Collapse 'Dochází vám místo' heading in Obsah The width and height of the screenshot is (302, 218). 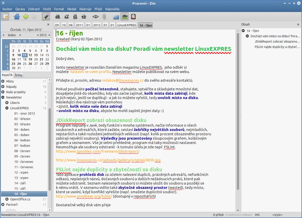[247, 36]
